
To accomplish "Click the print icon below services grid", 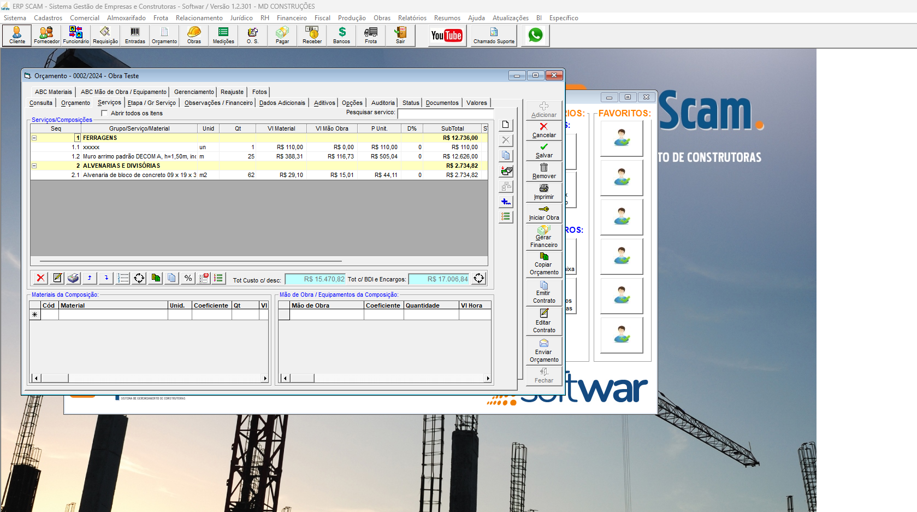I will point(73,278).
